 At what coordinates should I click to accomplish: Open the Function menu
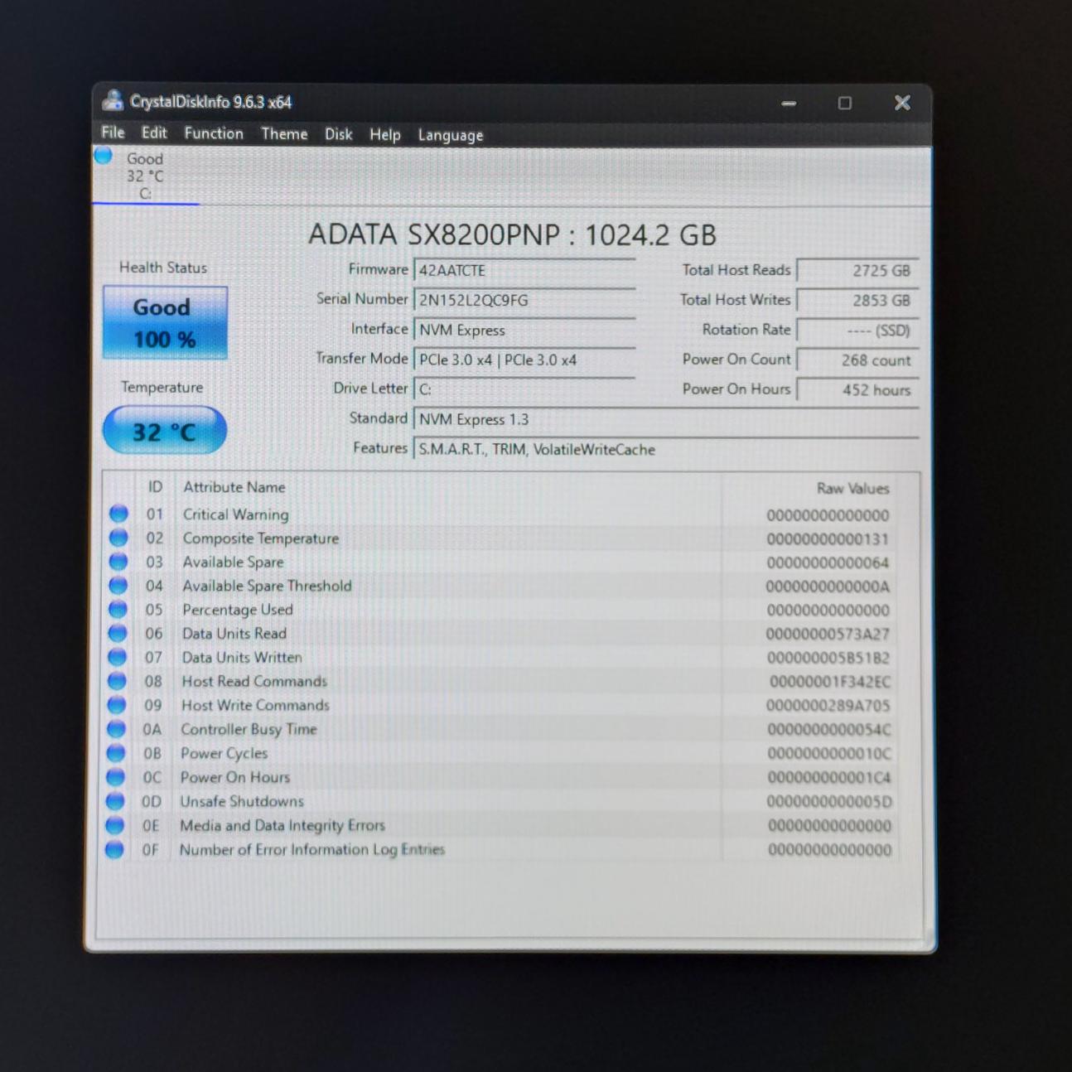(214, 133)
